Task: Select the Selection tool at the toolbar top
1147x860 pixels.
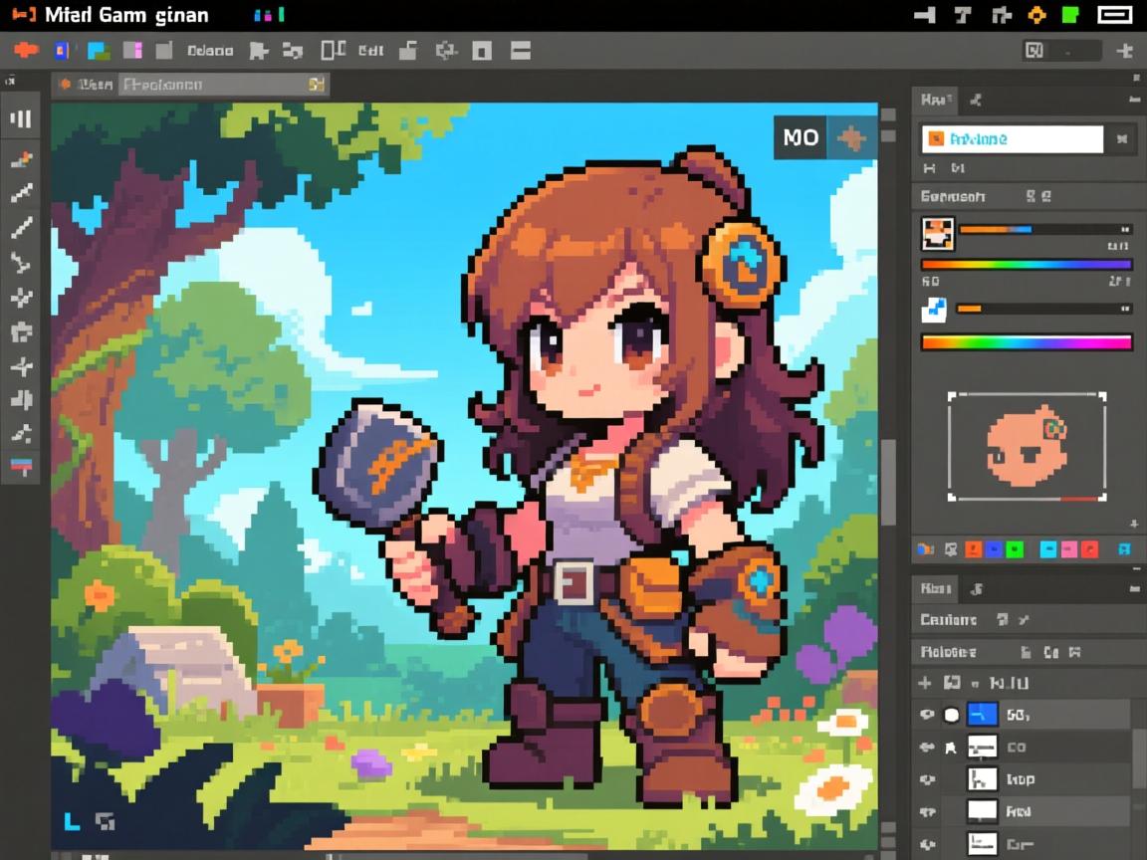Action: pos(20,117)
